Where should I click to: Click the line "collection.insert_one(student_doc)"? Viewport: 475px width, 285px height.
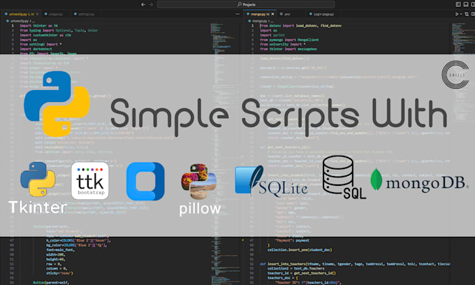click(300, 250)
